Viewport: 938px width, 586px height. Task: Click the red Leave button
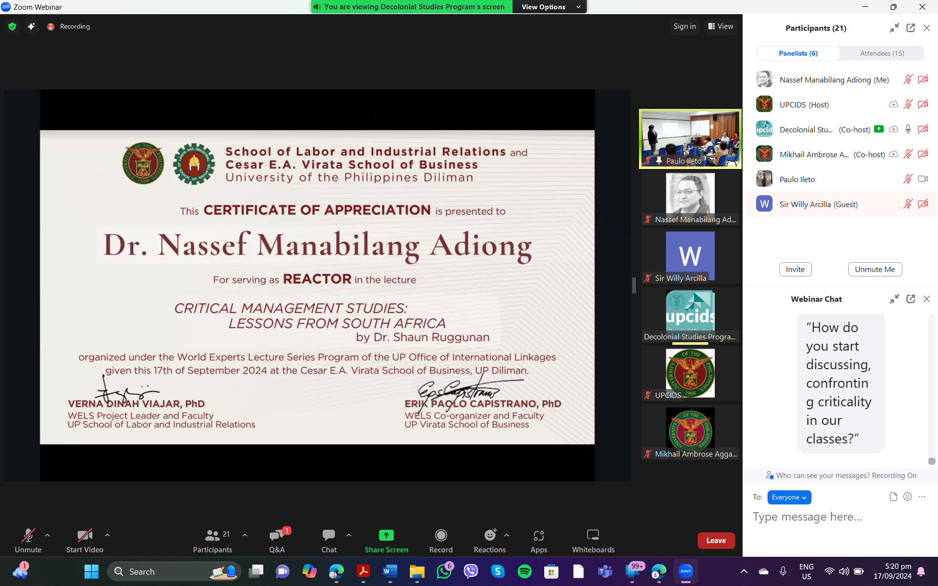point(716,540)
